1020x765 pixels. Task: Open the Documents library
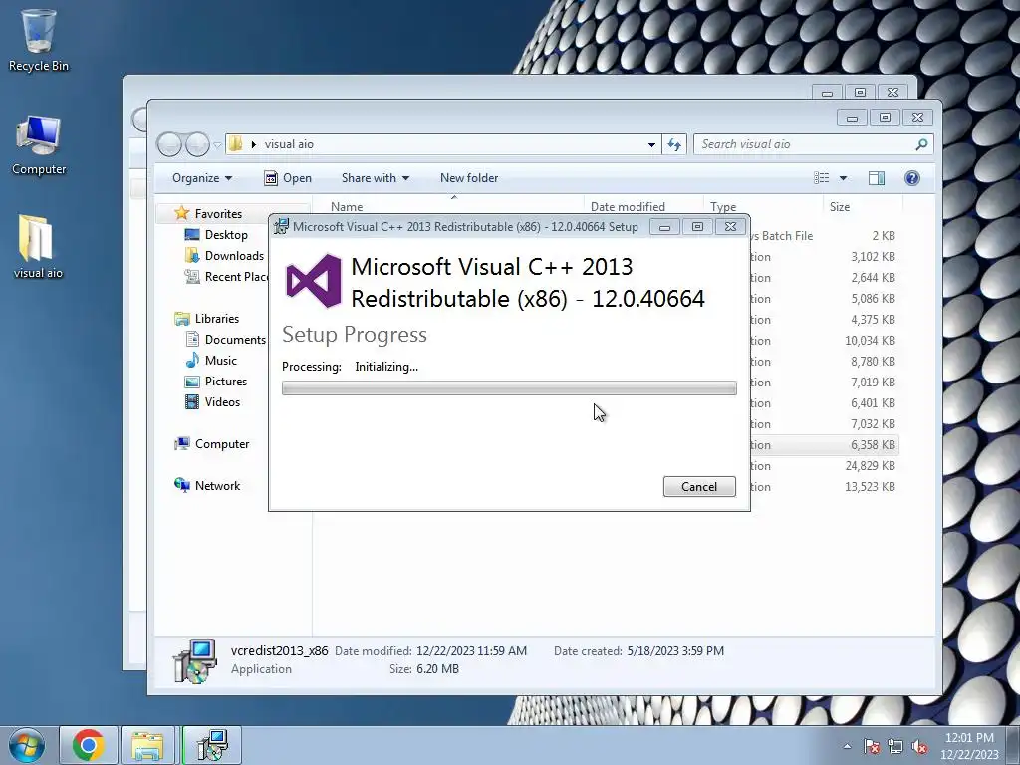tap(235, 340)
